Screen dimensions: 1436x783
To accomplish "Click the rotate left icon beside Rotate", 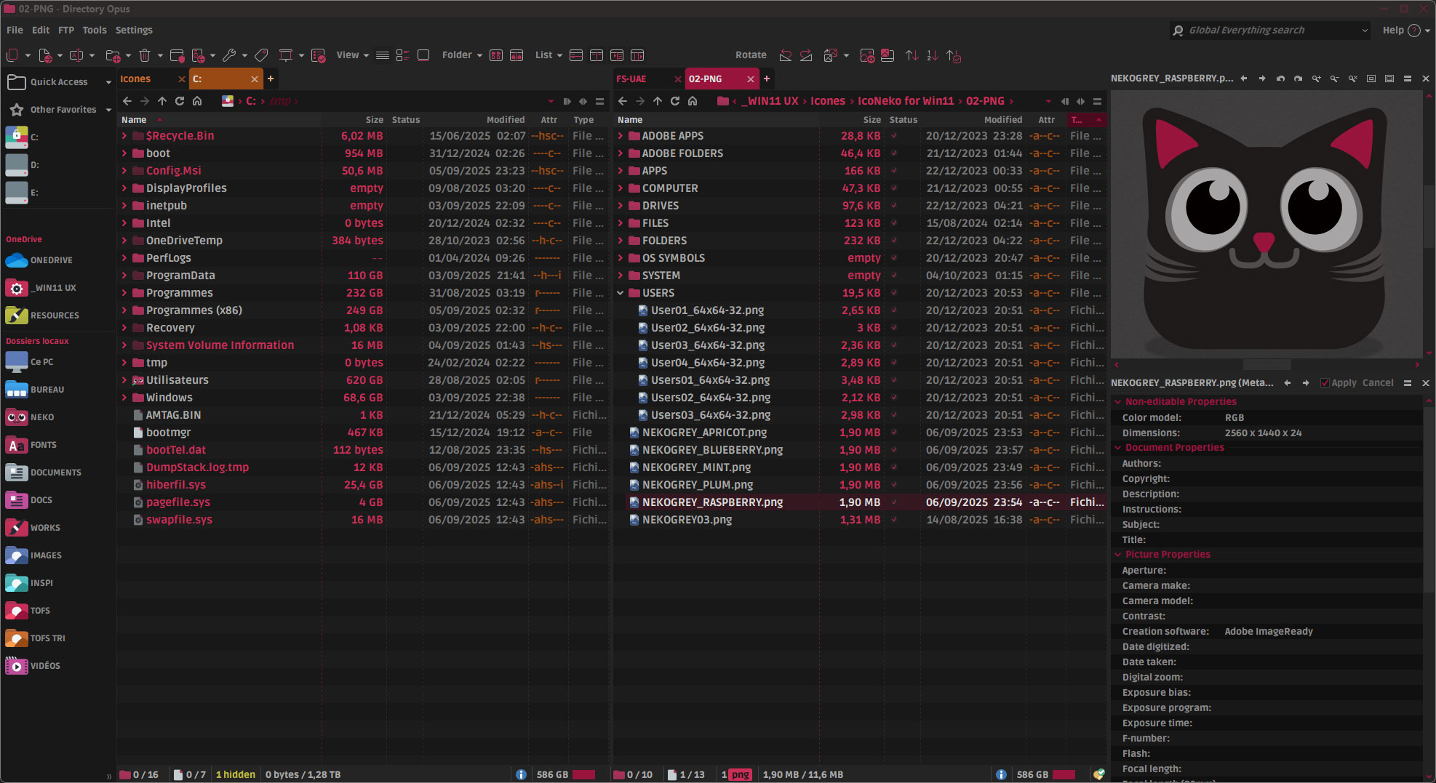I will [786, 55].
